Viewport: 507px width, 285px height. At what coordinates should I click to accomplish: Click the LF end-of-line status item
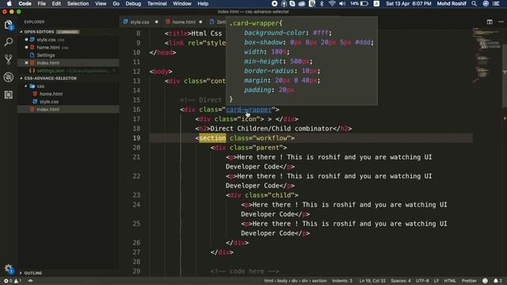pos(436,281)
